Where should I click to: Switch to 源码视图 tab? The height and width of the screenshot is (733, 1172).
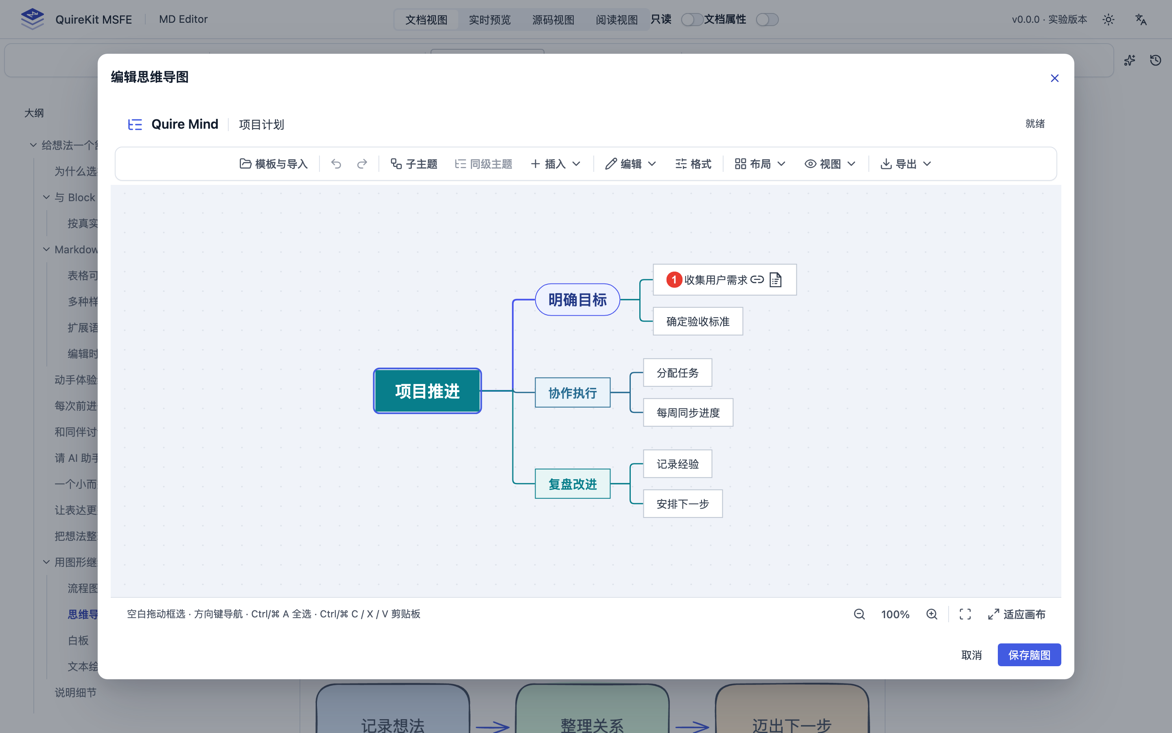click(553, 20)
